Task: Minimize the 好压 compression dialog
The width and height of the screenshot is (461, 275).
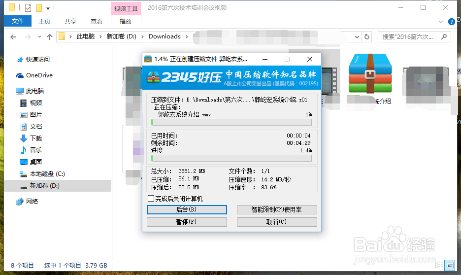Action: point(265,59)
